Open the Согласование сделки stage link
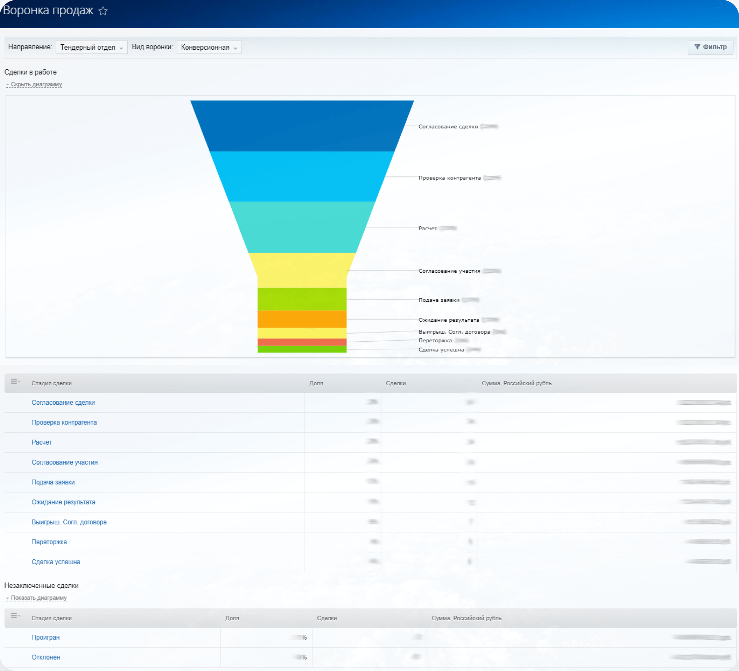The height and width of the screenshot is (671, 739). 63,402
